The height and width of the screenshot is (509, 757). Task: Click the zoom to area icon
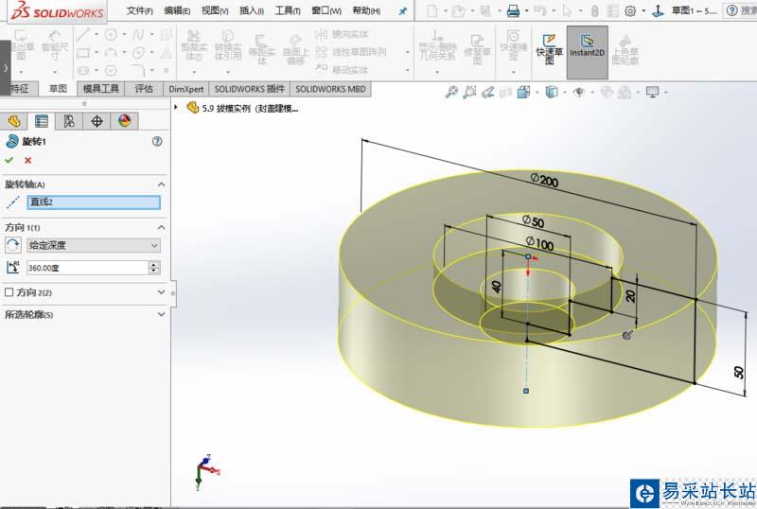(x=469, y=92)
